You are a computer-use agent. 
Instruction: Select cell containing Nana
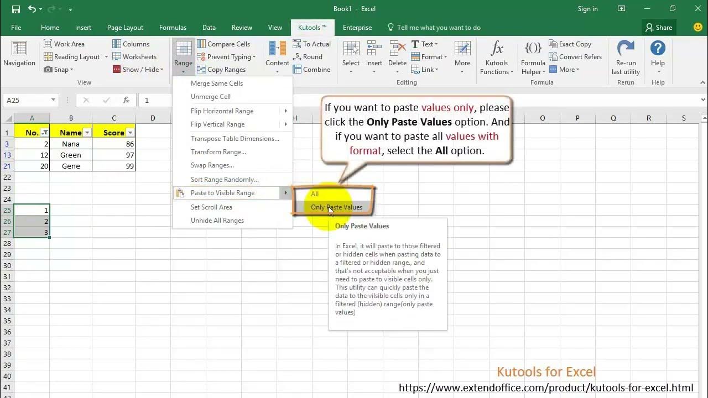(71, 144)
